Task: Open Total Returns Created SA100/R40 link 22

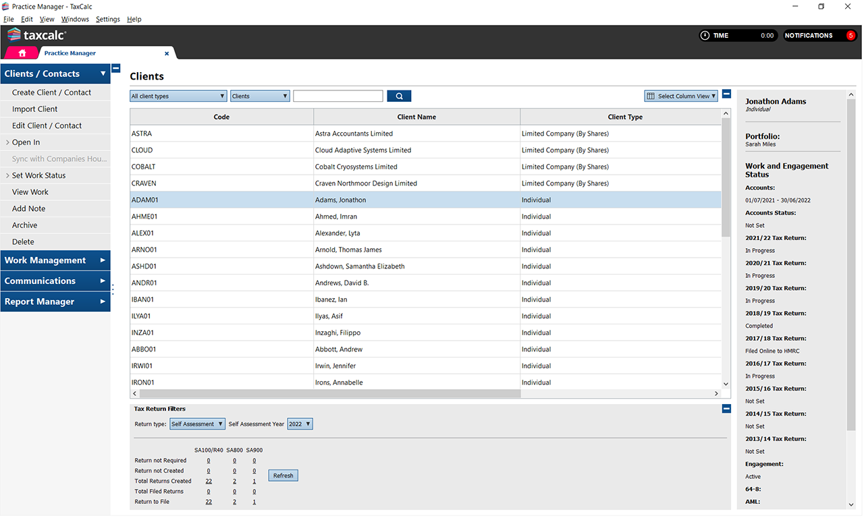Action: click(209, 482)
